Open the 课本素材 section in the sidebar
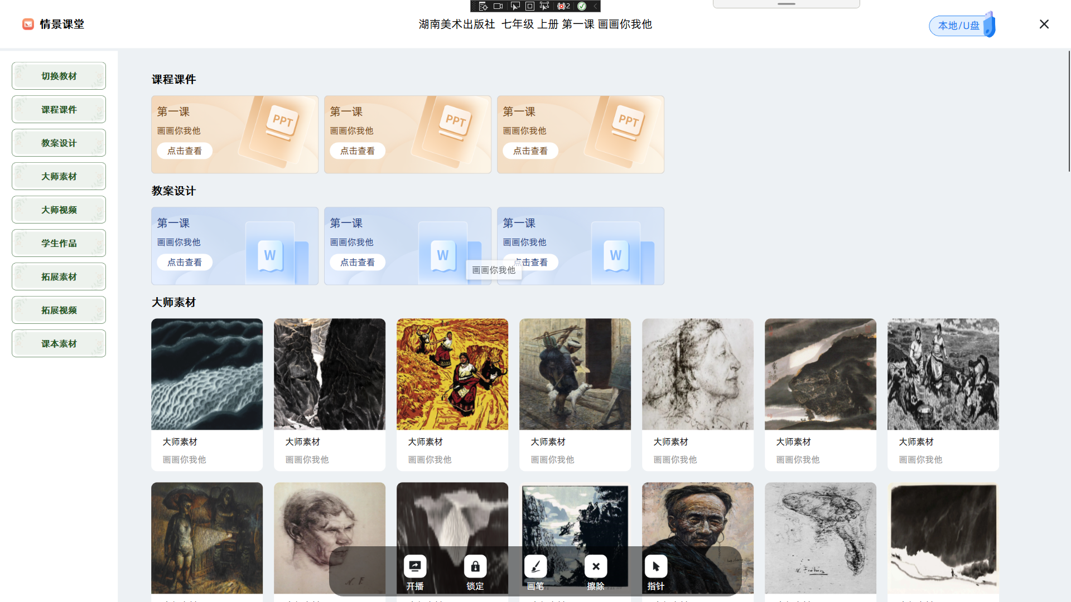Viewport: 1071px width, 602px height. pyautogui.click(x=59, y=343)
